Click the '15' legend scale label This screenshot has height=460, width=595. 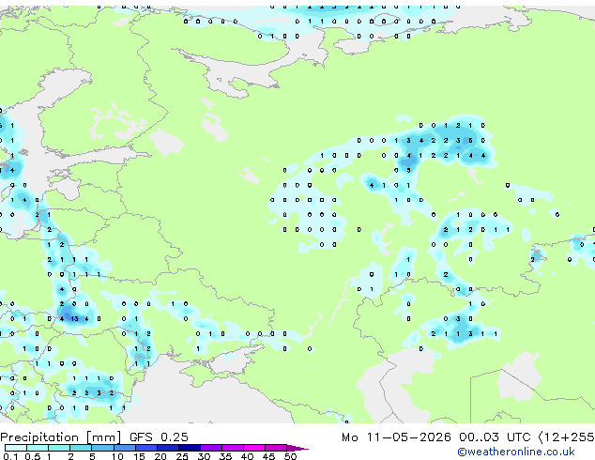(x=139, y=456)
